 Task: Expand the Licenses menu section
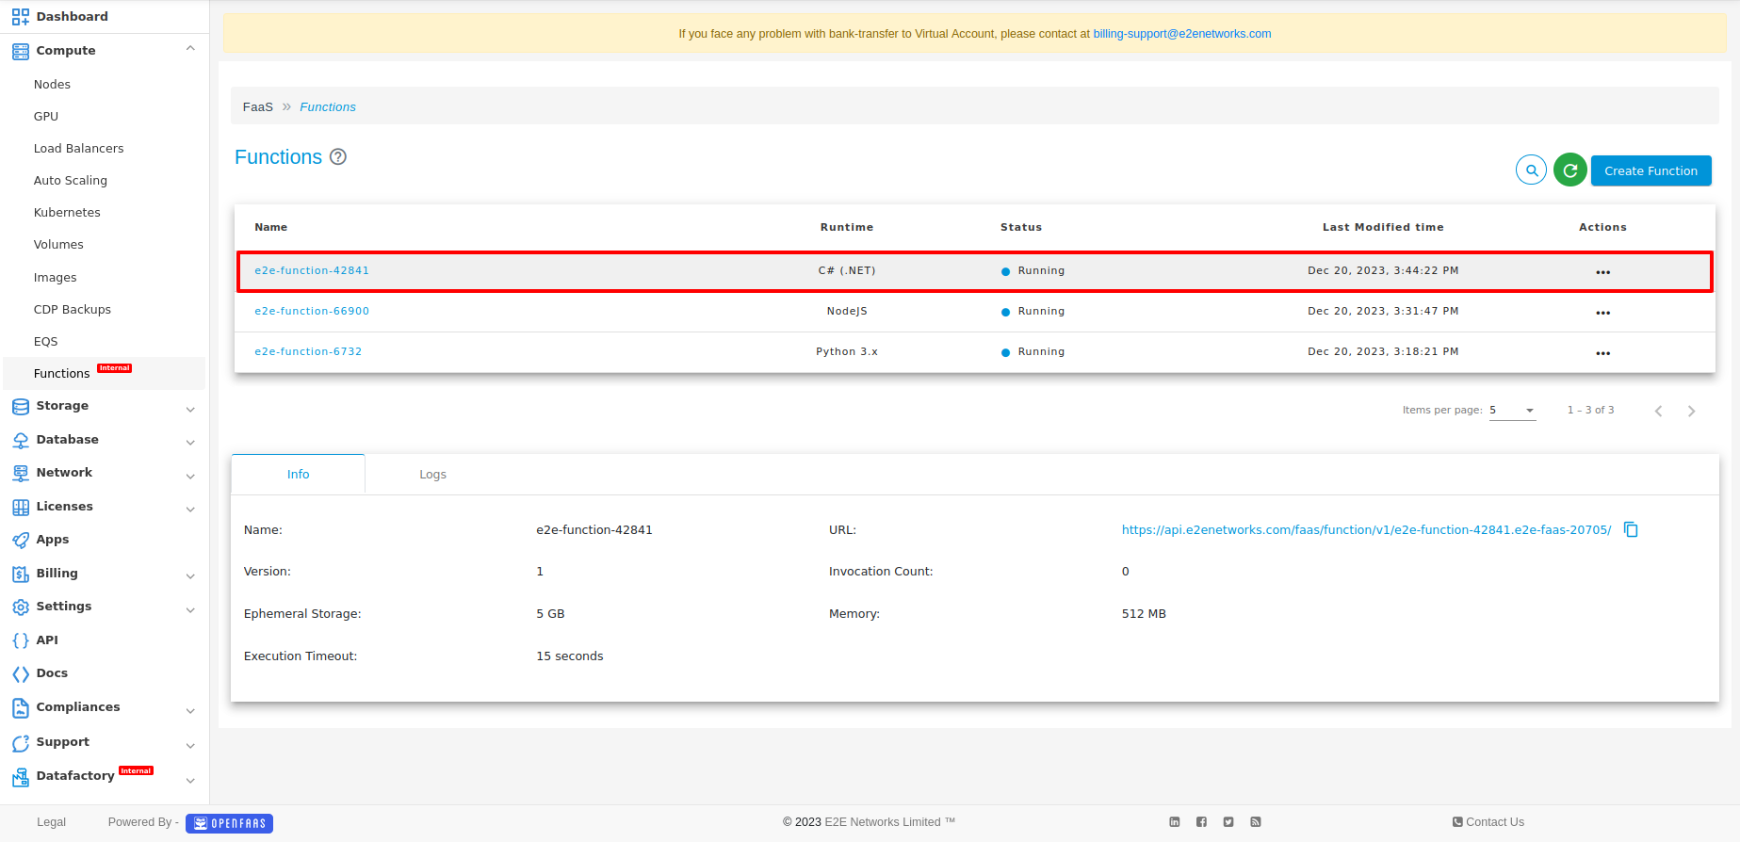point(190,510)
